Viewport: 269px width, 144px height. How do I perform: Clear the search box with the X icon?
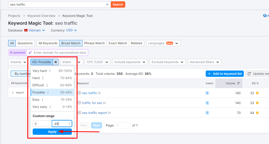tap(107, 4)
